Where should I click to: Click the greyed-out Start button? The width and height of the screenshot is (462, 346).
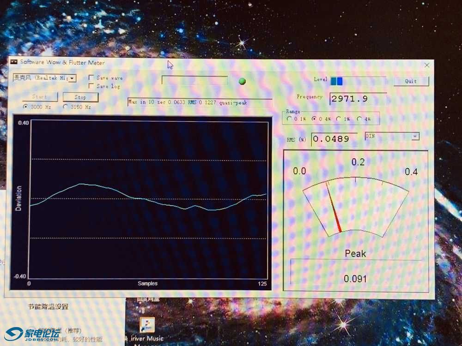40,97
